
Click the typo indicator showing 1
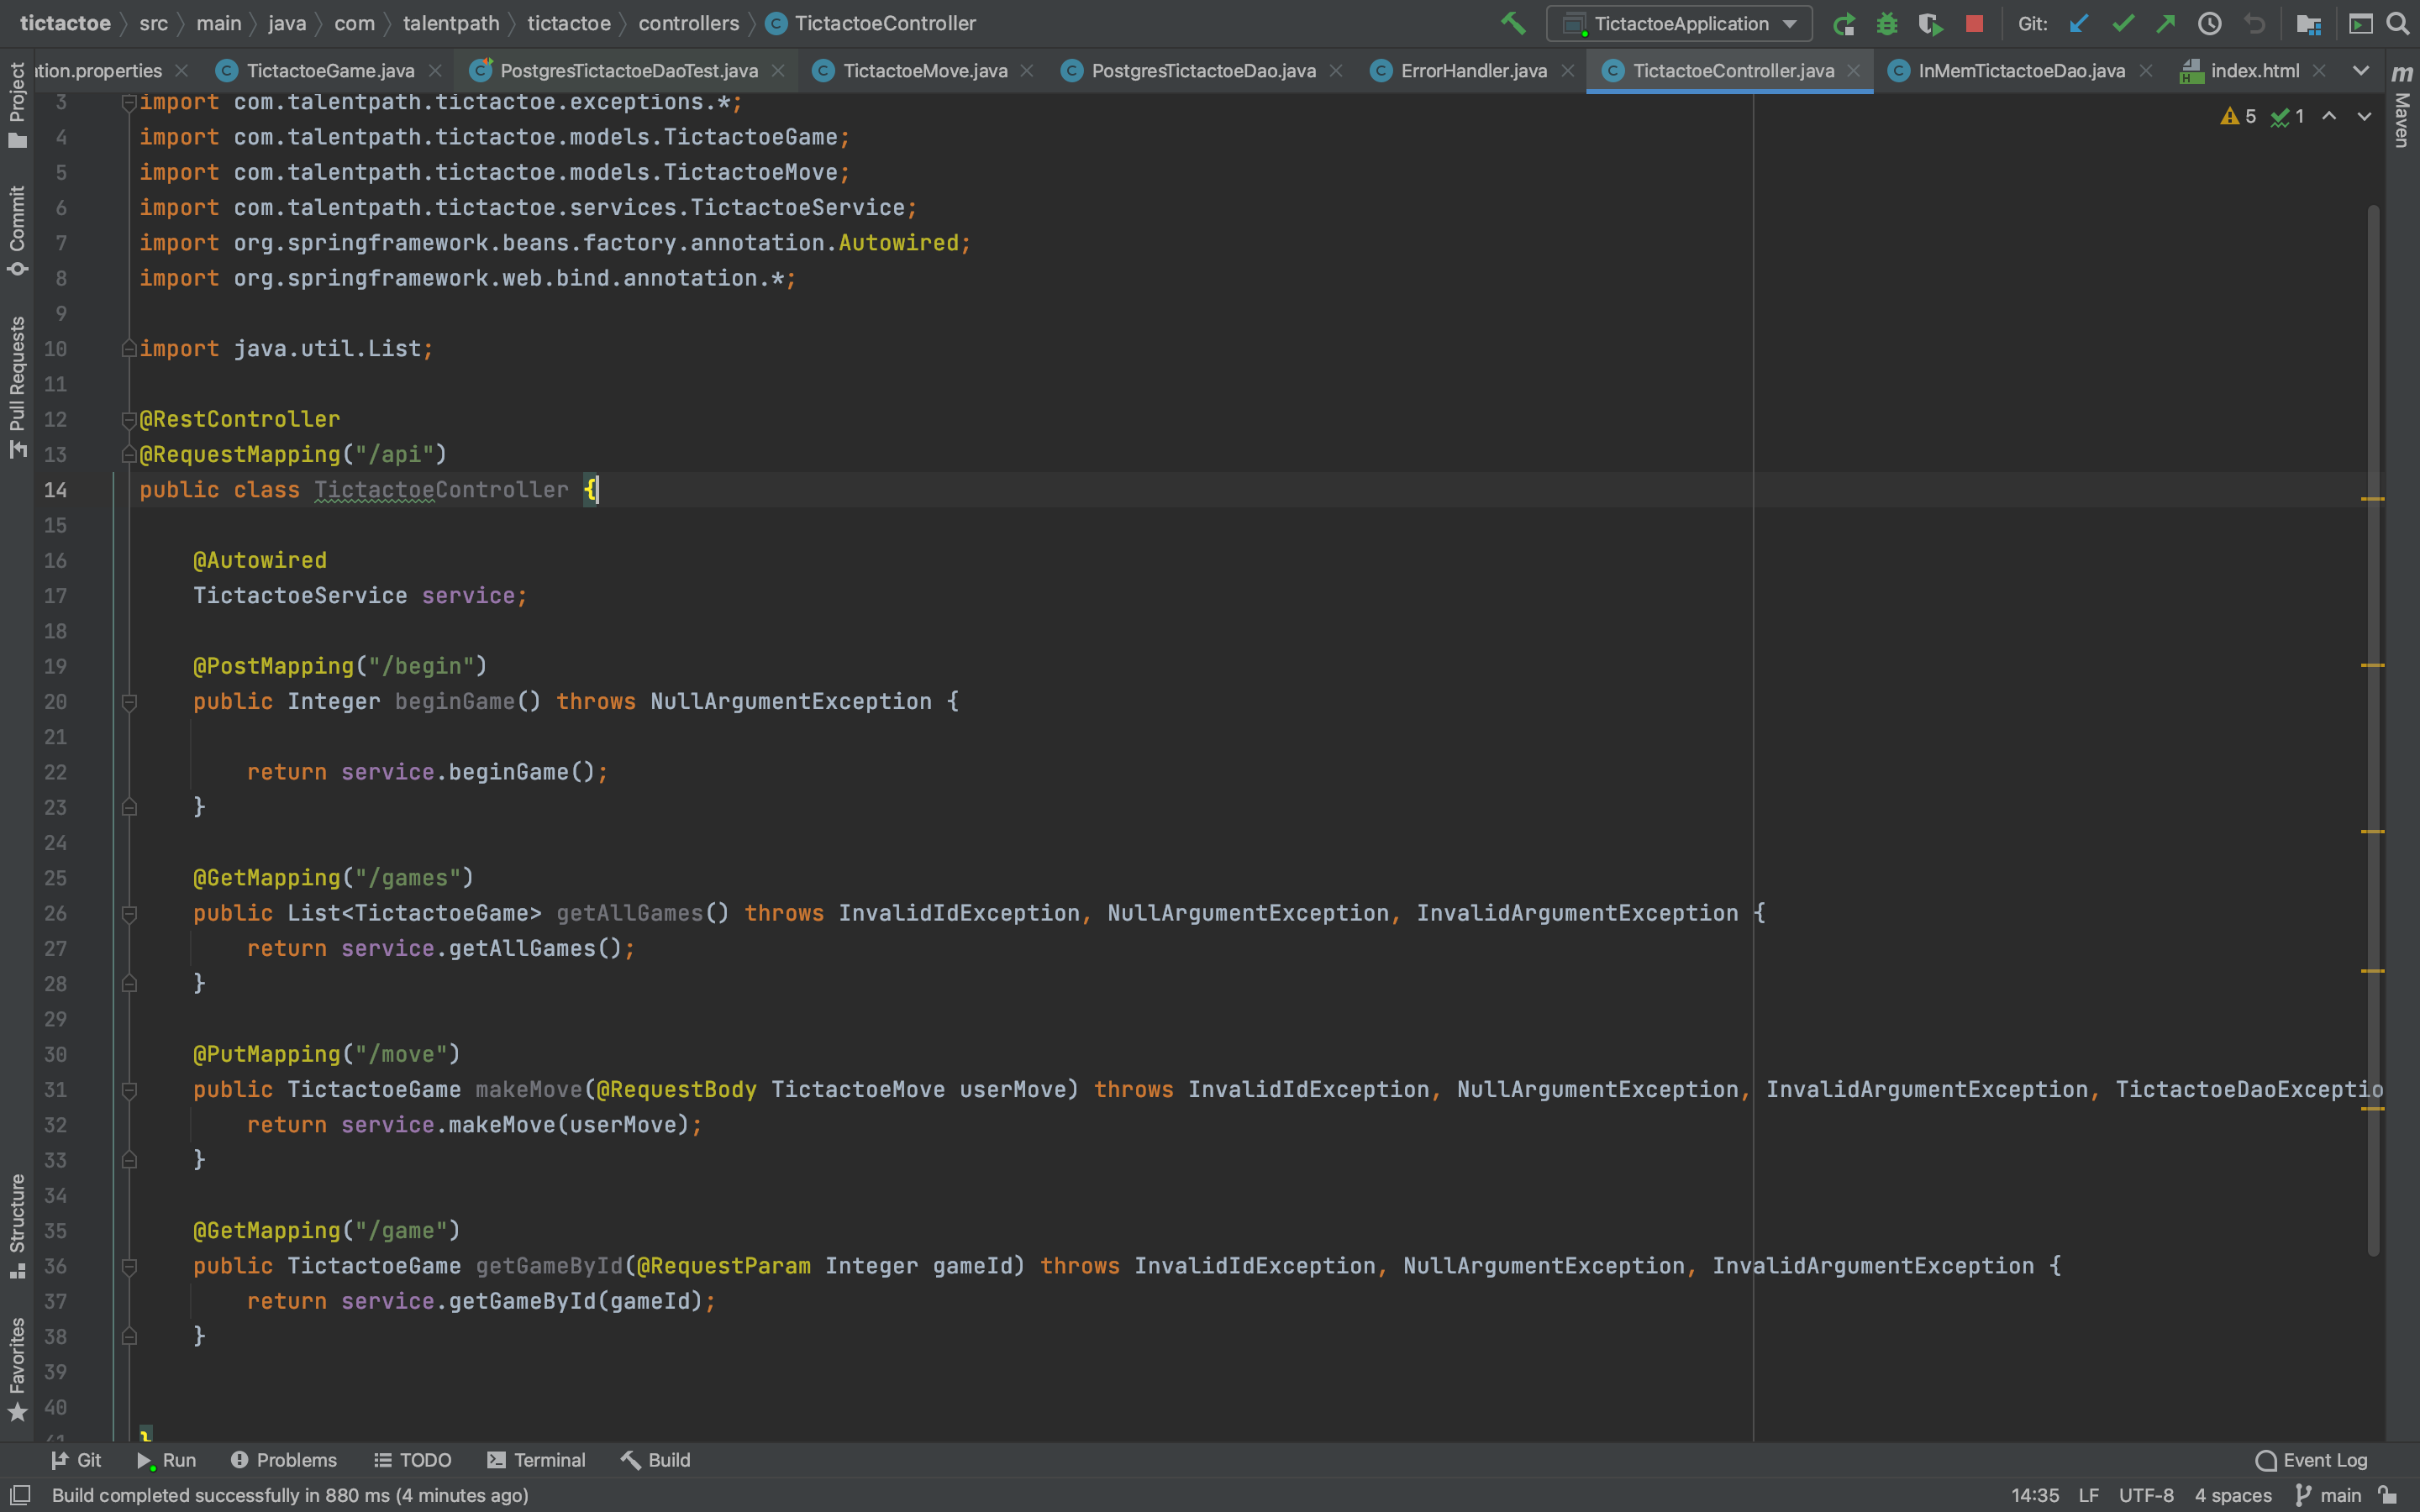coord(2288,117)
